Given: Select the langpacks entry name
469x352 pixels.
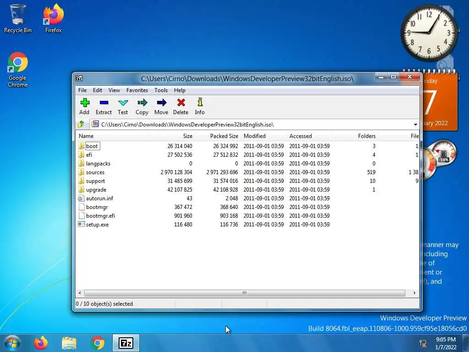Looking at the screenshot, I should point(98,164).
